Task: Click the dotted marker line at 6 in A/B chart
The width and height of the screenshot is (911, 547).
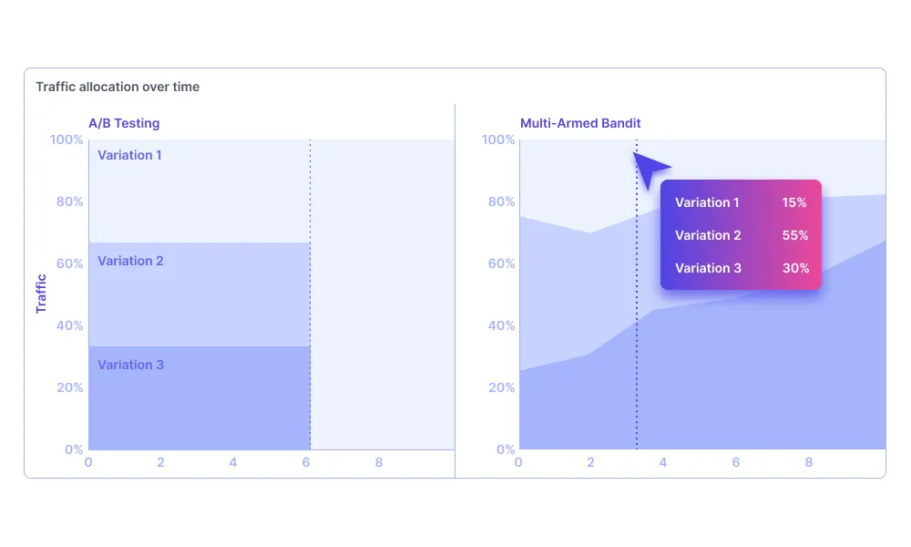Action: point(311,294)
